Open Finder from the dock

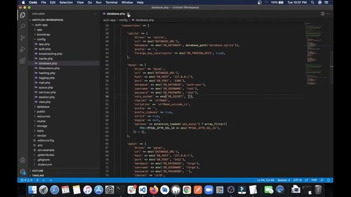[x=32, y=190]
